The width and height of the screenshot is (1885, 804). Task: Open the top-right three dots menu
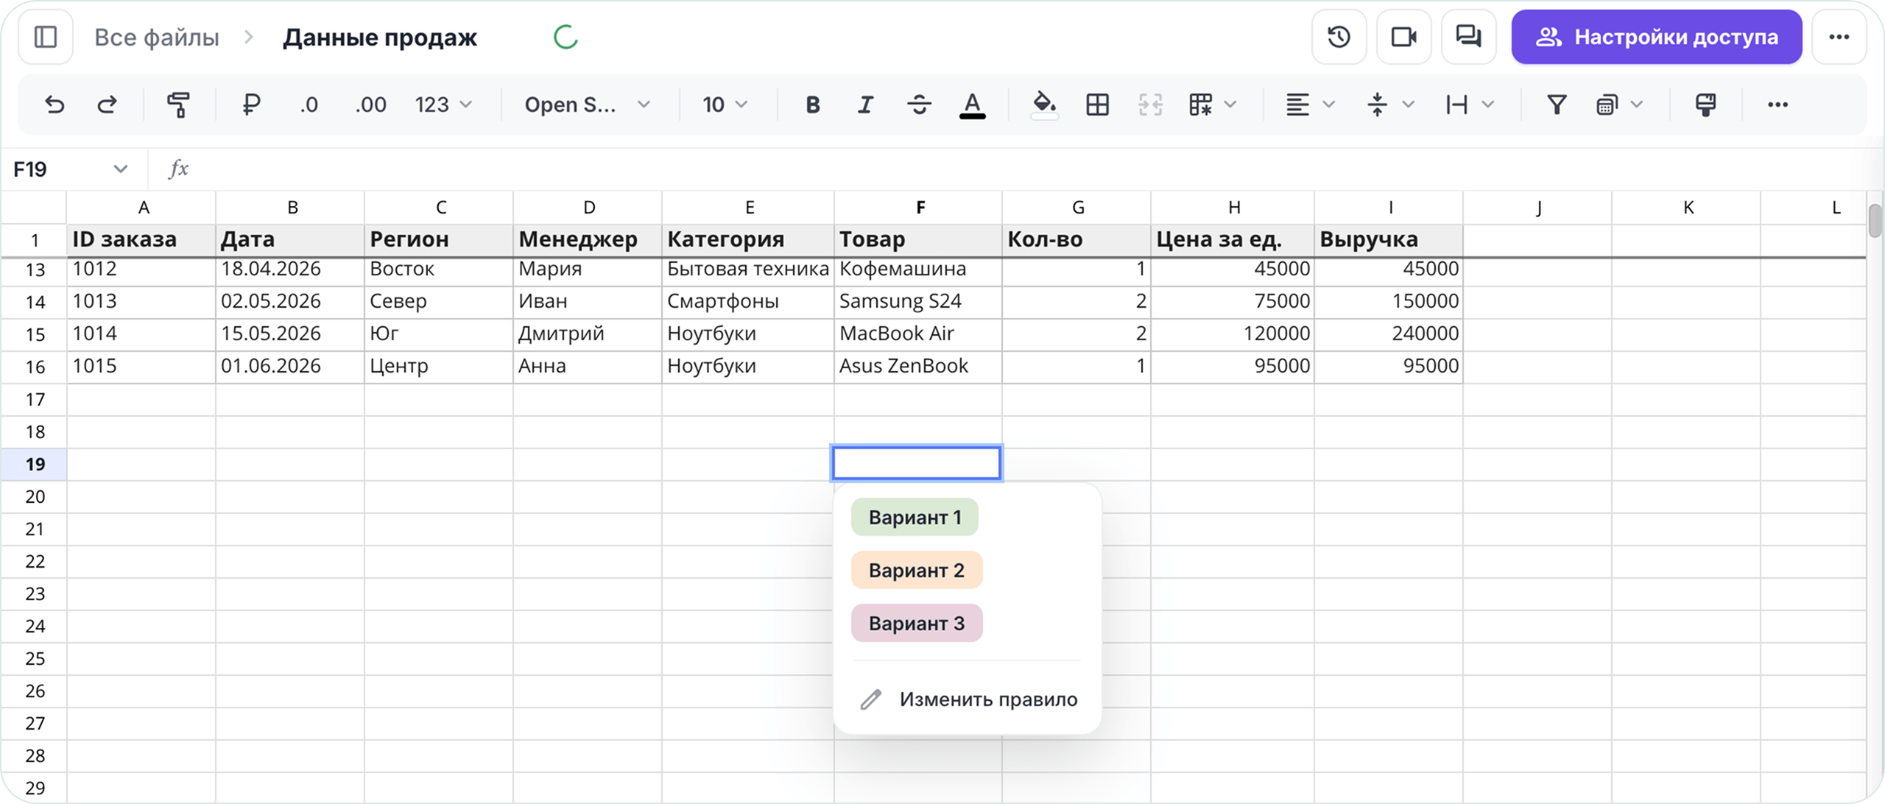1839,37
